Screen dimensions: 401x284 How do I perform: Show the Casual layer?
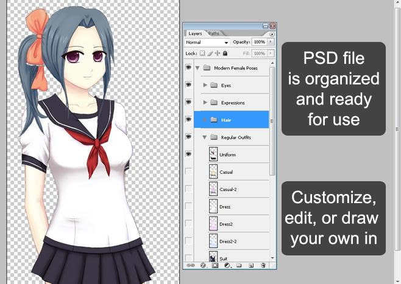pos(188,171)
